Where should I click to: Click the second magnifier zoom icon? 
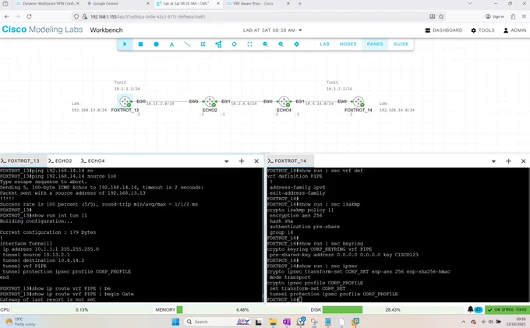pos(281,44)
